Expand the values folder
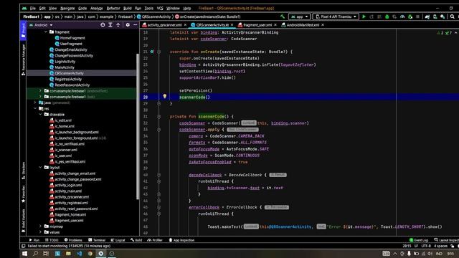The height and width of the screenshot is (258, 459). 40,232
